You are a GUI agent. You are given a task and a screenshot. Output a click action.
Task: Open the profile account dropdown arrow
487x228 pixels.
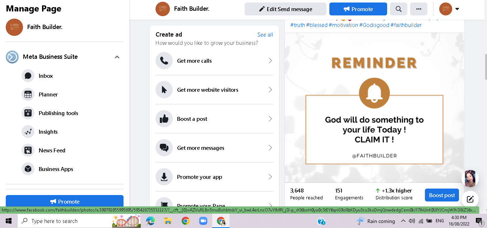pos(457,9)
